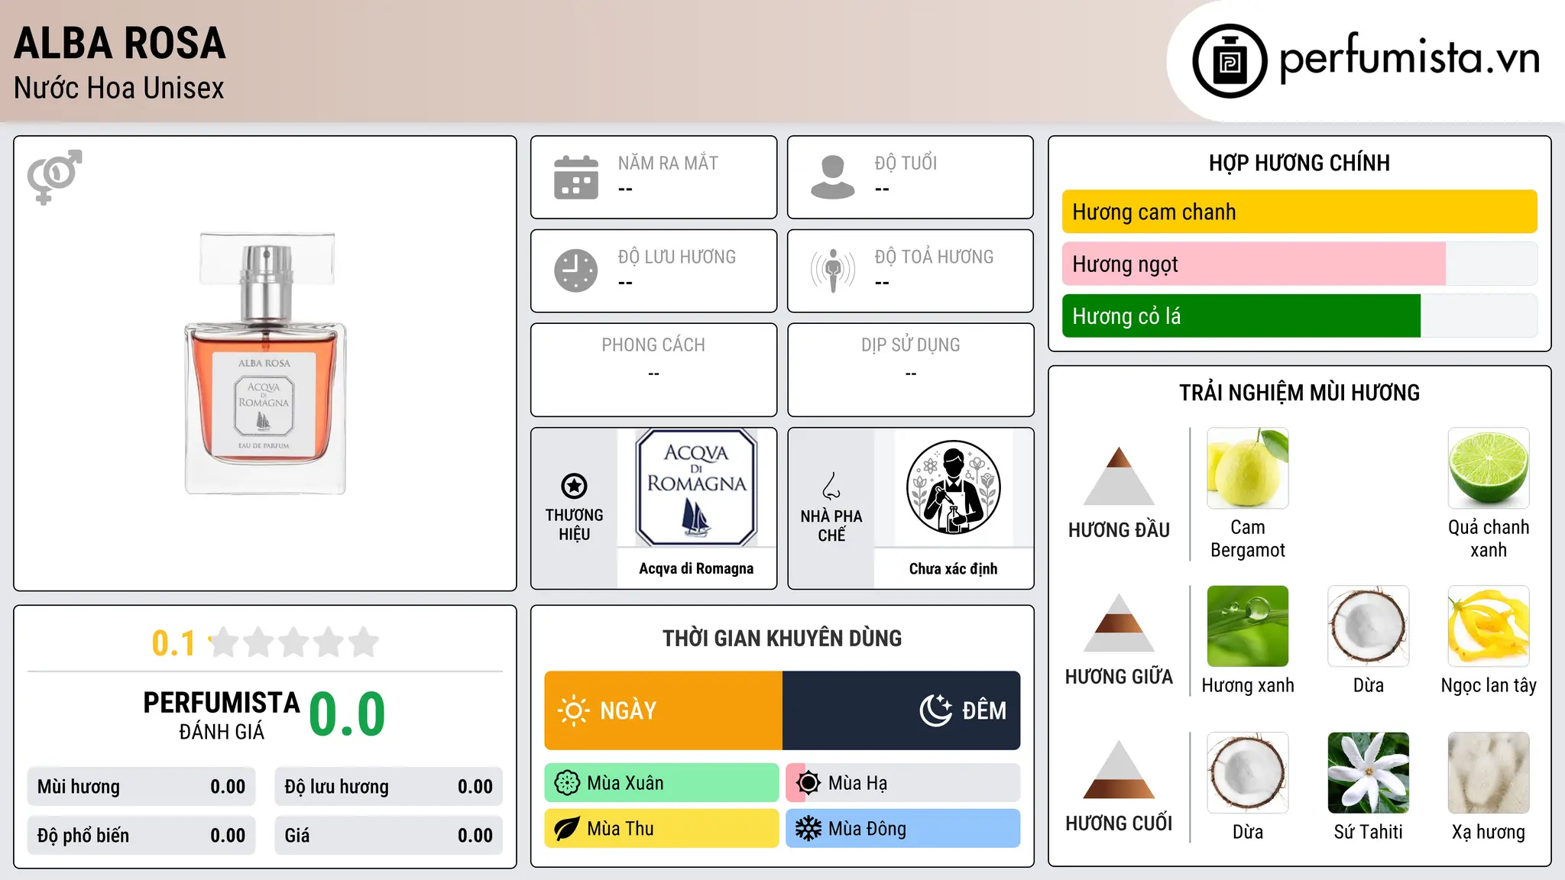Click the unisex gender symbol icon
This screenshot has height=880, width=1565.
click(54, 176)
